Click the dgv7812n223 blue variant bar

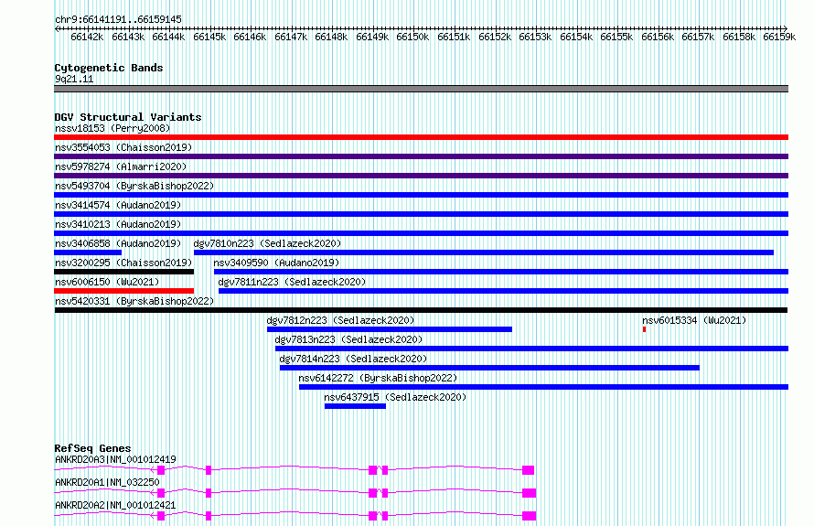coord(390,329)
